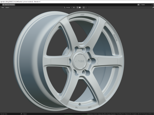Click the scene browse icon
154x115 pixels.
pyautogui.click(x=139, y=5)
